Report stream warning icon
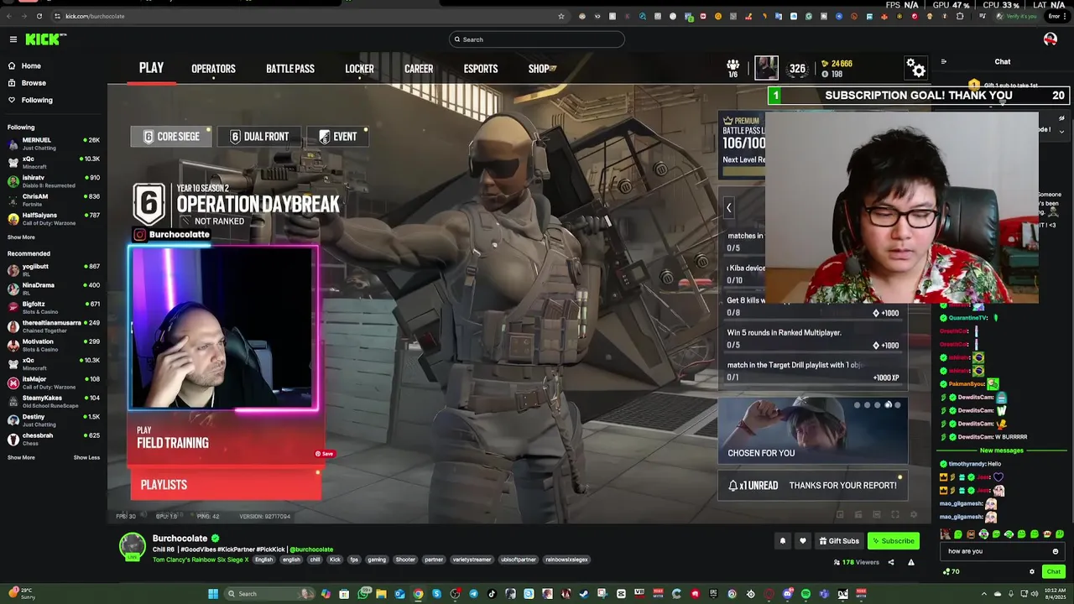 pyautogui.click(x=910, y=562)
